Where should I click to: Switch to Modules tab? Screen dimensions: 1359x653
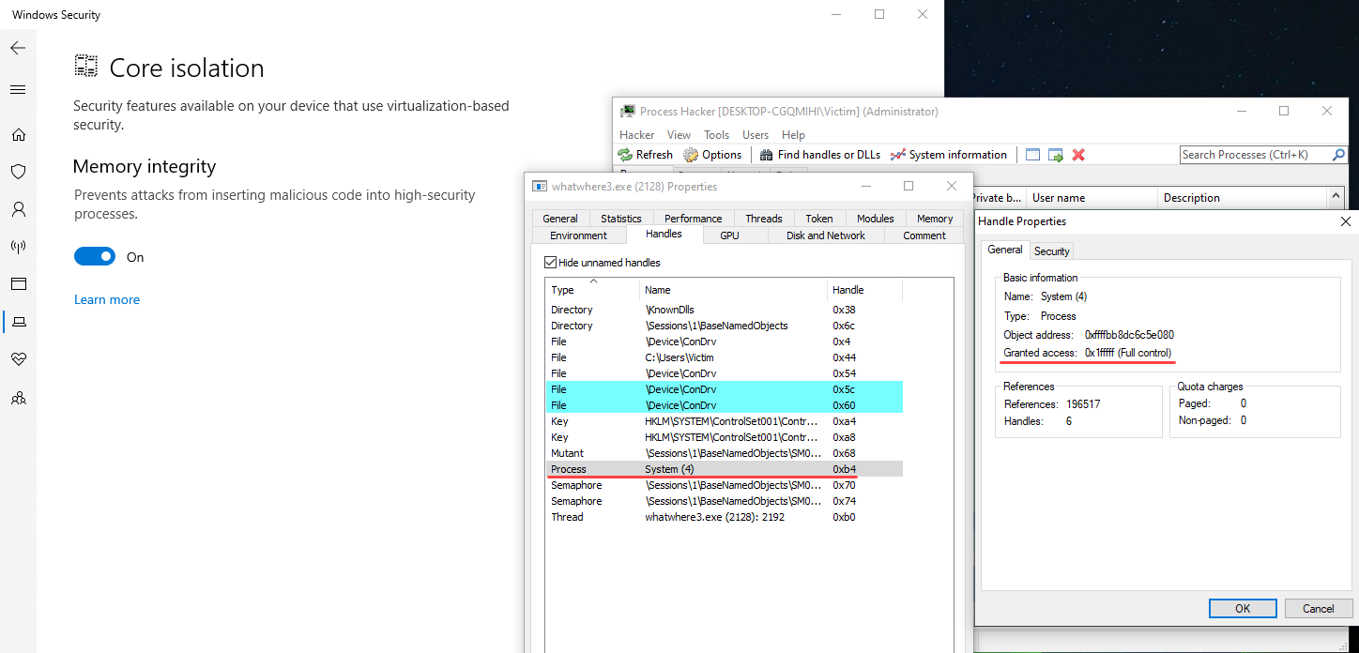[x=876, y=219]
